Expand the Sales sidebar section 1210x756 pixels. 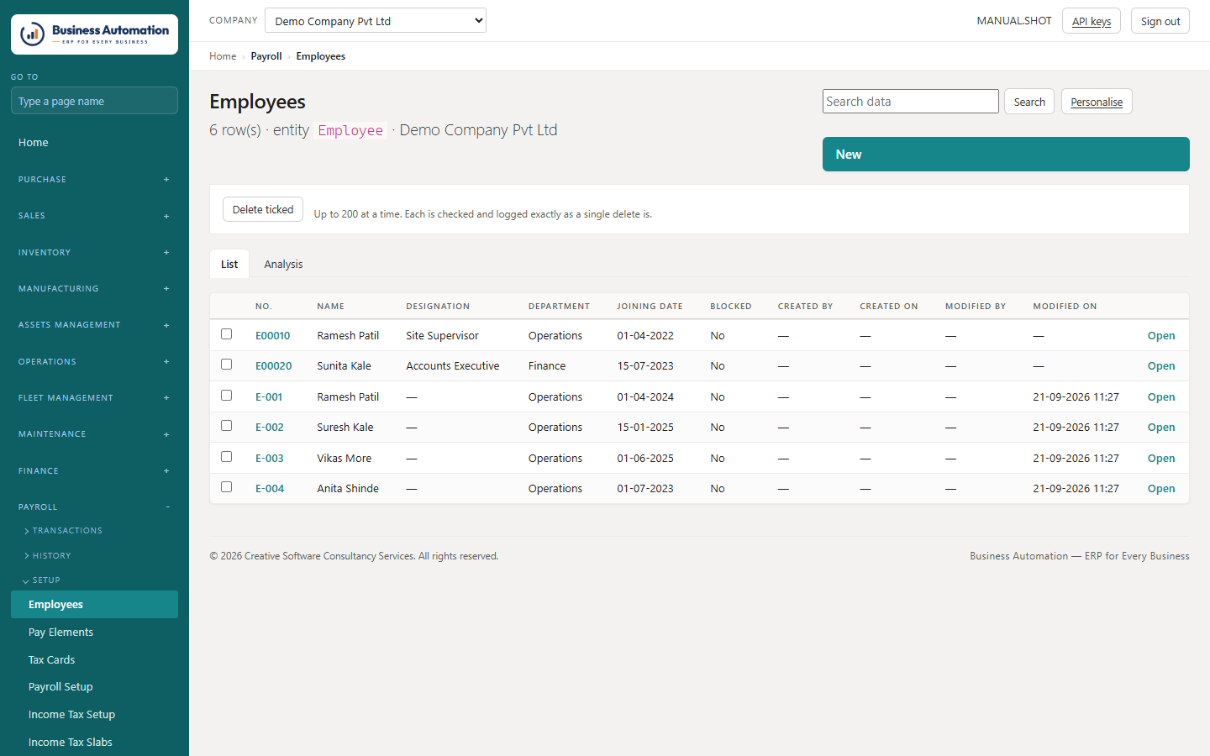[94, 216]
